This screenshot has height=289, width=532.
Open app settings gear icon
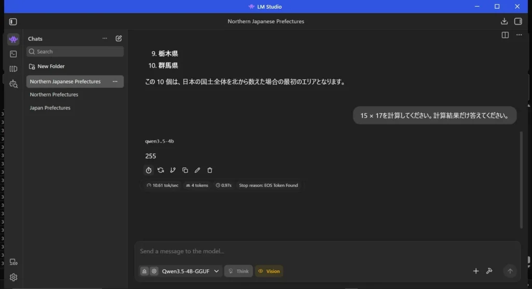[x=13, y=277]
